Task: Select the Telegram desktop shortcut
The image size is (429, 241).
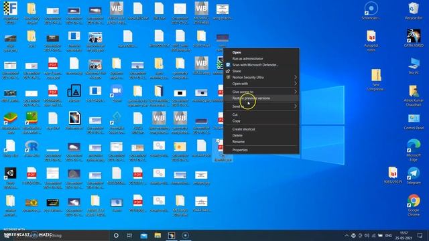Action: [x=414, y=175]
